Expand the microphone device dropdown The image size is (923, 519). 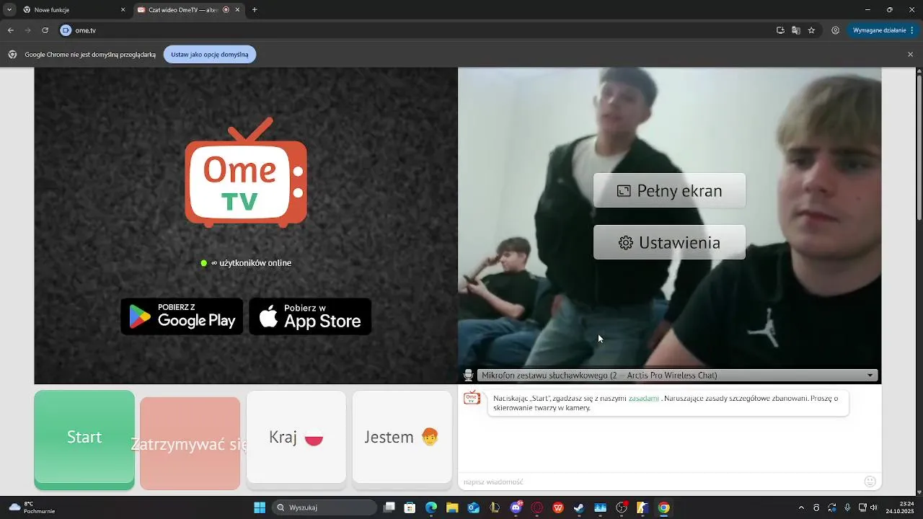pyautogui.click(x=677, y=375)
